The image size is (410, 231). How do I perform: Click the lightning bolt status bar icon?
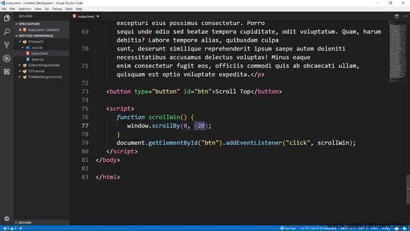click(x=20, y=228)
